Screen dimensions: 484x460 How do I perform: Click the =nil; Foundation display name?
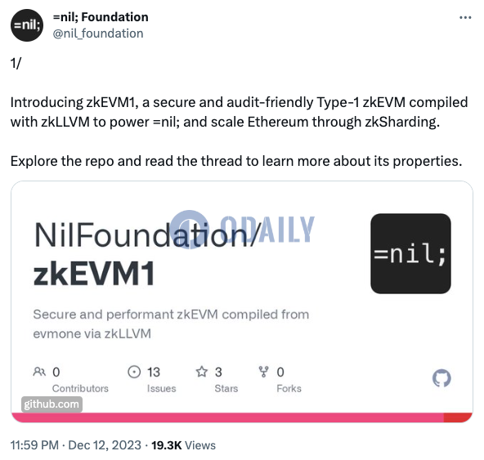click(x=101, y=17)
